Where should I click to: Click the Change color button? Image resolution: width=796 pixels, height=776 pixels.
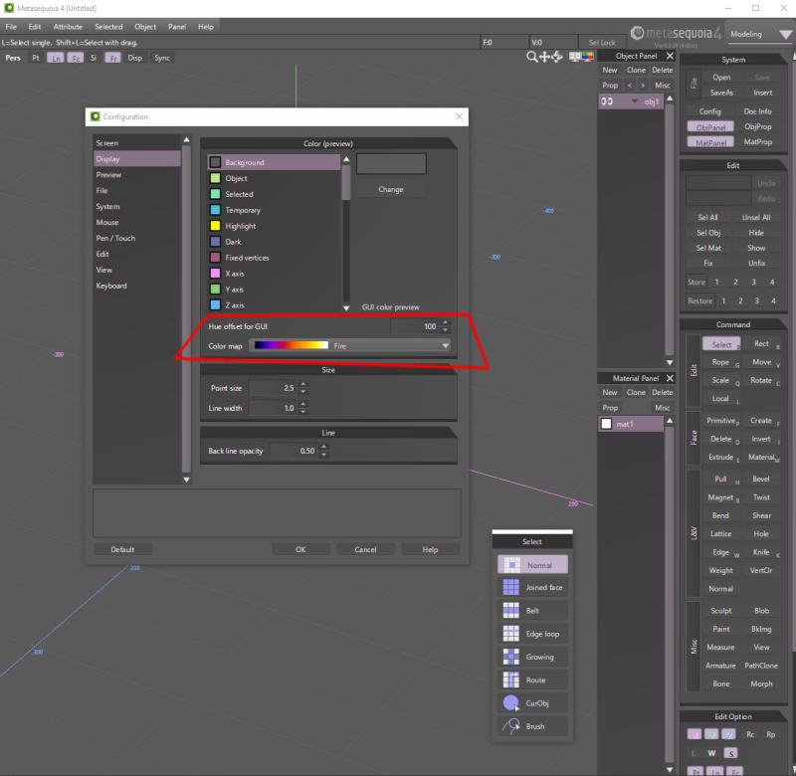point(390,189)
